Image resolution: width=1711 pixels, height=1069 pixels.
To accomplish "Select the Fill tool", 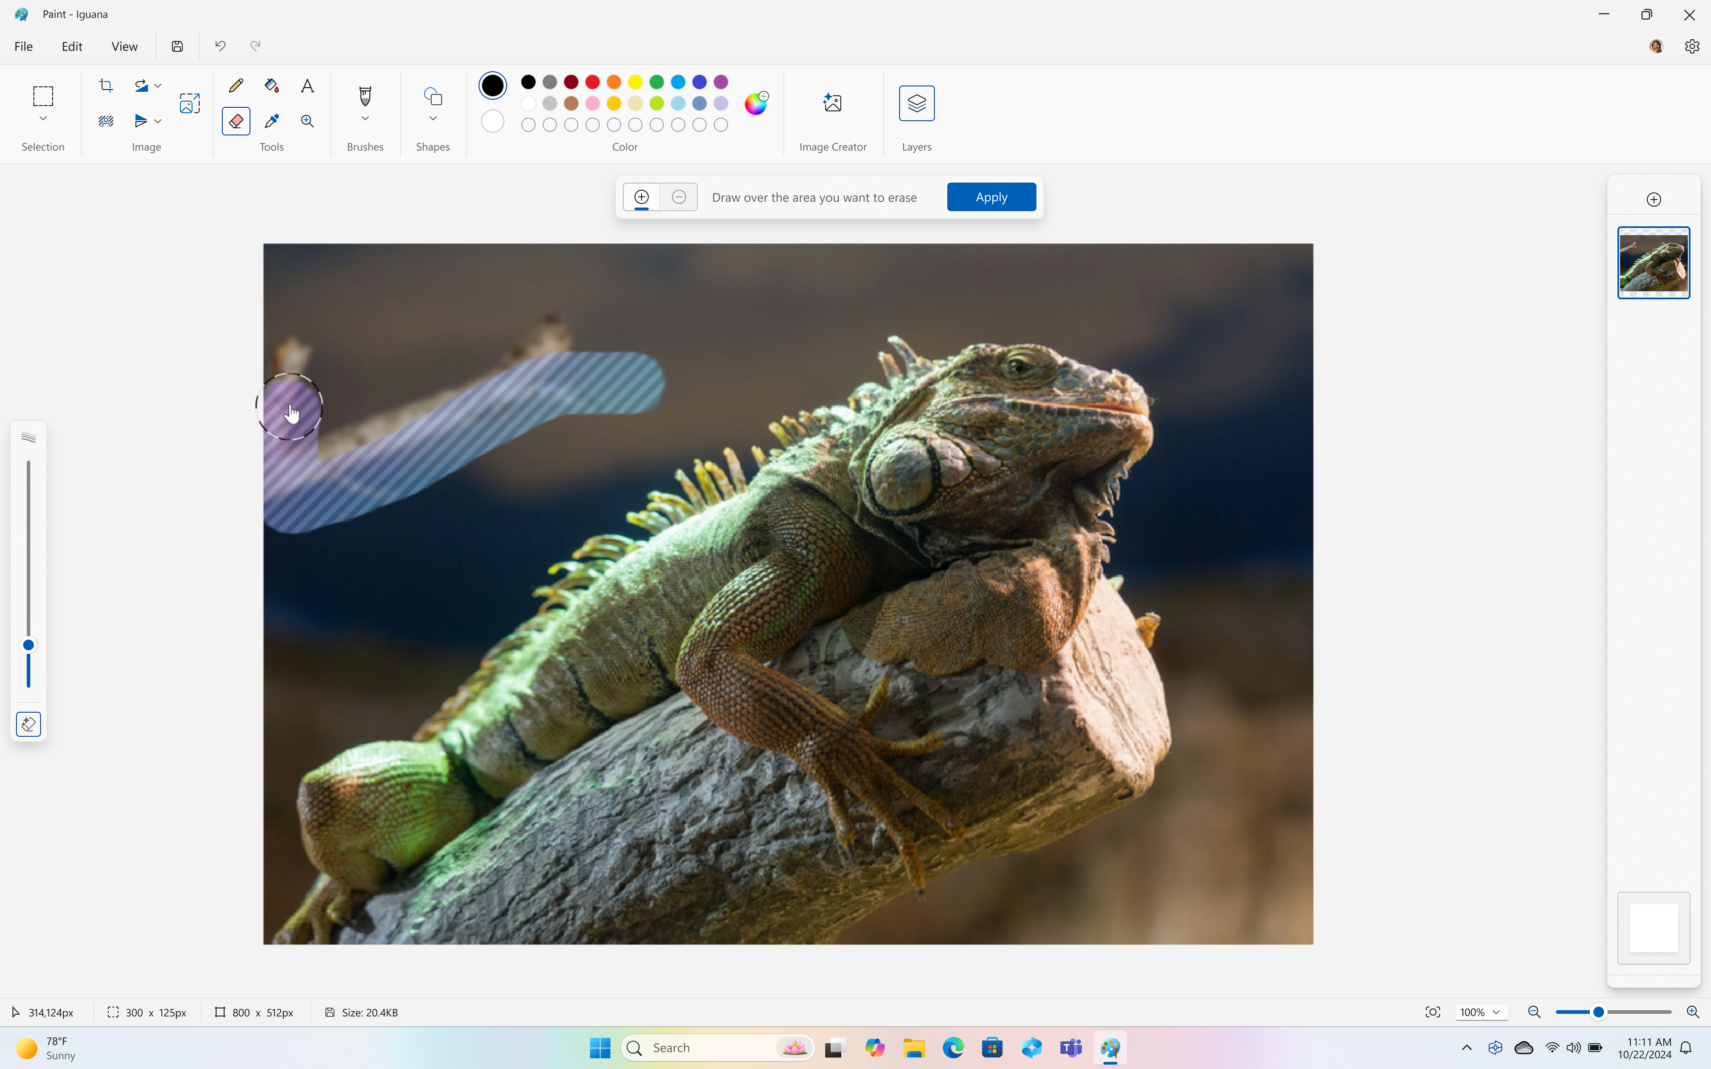I will [271, 85].
